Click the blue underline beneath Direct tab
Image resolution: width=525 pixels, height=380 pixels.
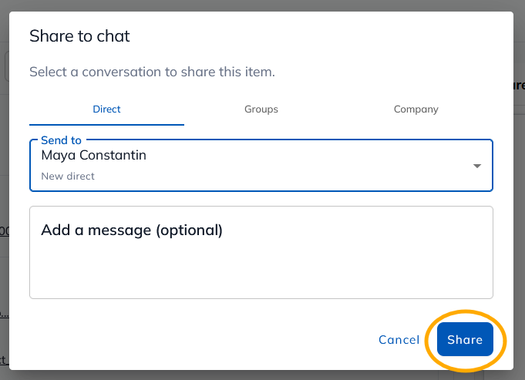(x=106, y=125)
